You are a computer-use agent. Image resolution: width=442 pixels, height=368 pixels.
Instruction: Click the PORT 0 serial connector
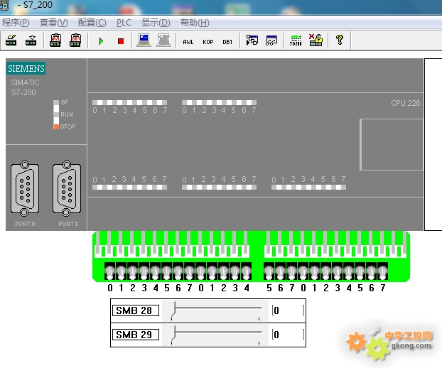(25, 188)
